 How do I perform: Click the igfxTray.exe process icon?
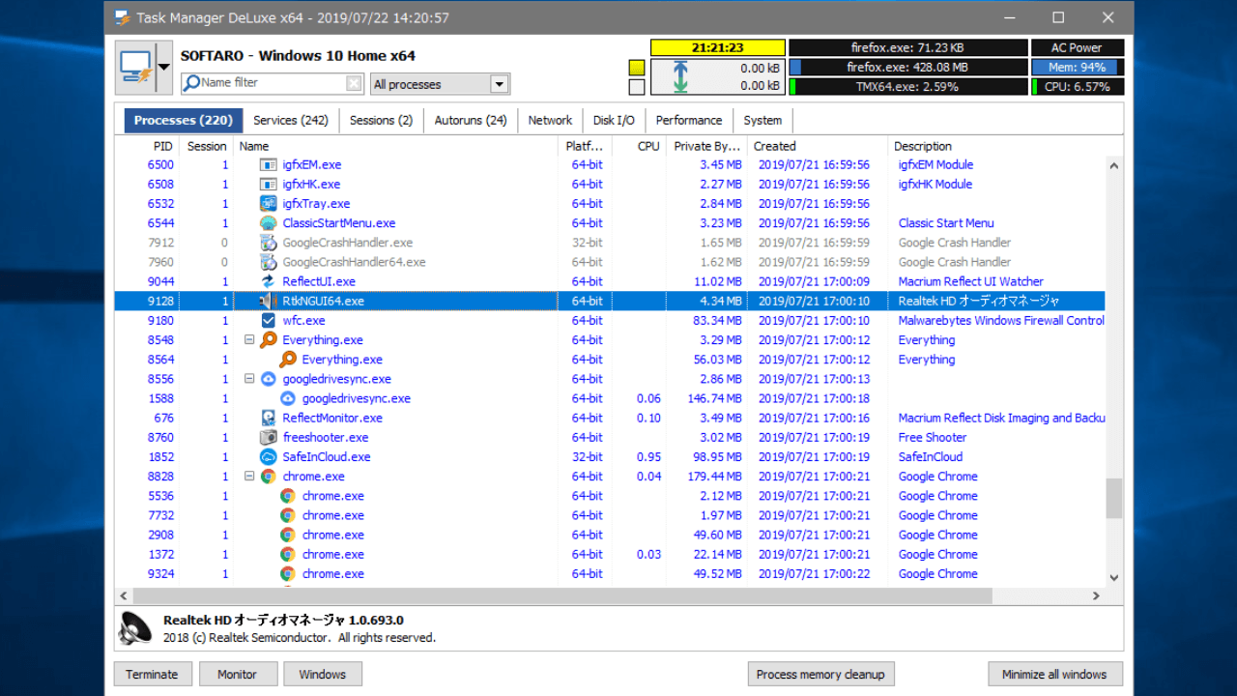pos(269,204)
